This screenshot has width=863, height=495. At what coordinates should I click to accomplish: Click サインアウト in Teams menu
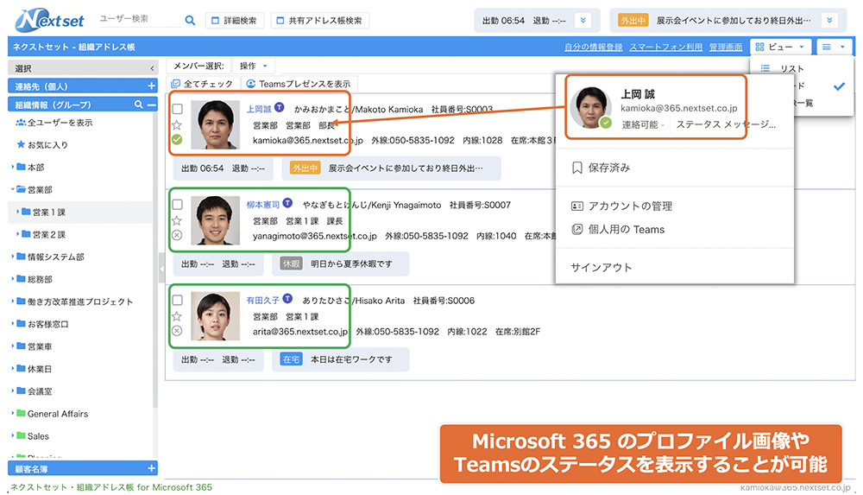(601, 267)
